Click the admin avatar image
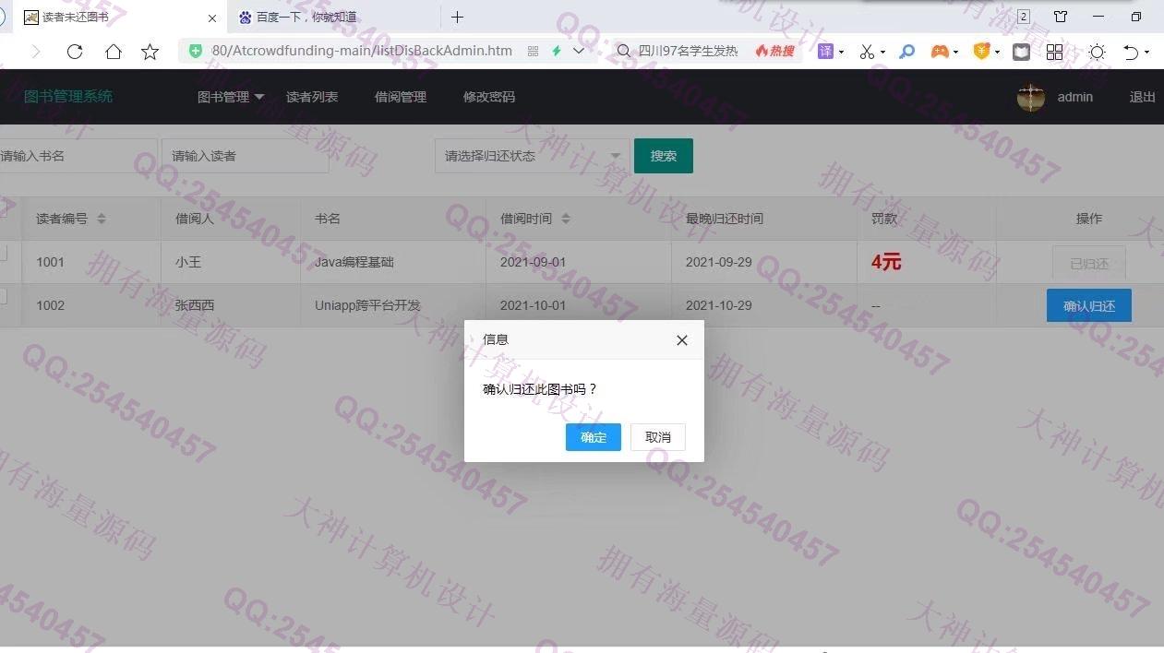This screenshot has width=1164, height=653. [x=1031, y=97]
